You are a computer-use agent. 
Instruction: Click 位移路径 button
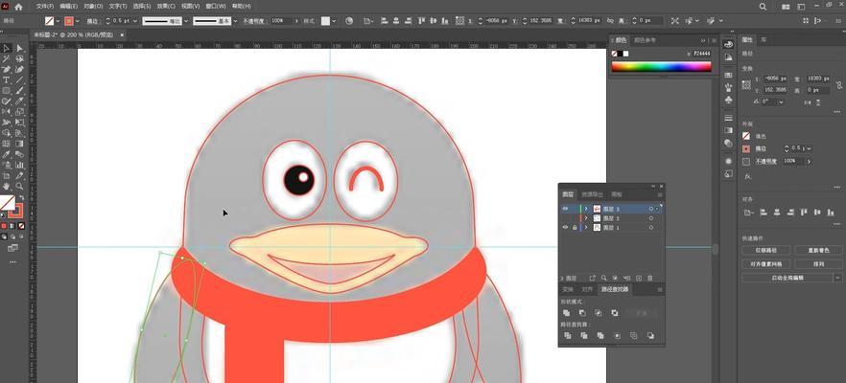(x=766, y=251)
